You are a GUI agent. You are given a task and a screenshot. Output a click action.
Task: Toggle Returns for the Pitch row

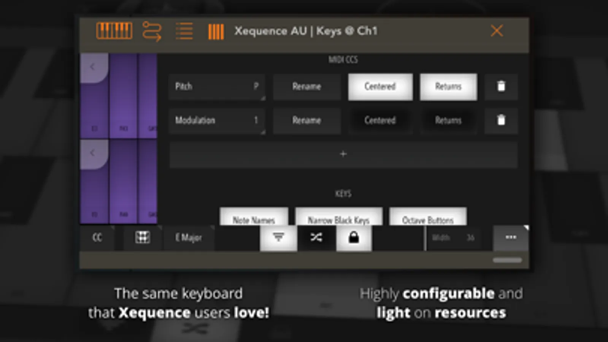coord(448,87)
